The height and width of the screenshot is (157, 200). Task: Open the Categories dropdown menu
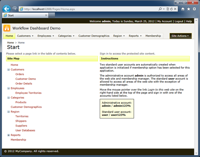[66, 36]
